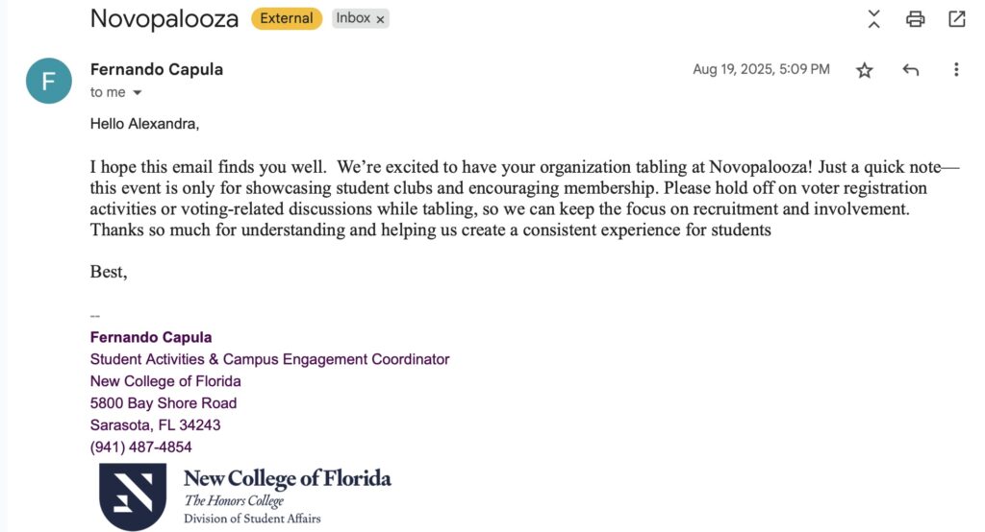Reply to Fernando using the arrow icon
Image resolution: width=985 pixels, height=532 pixels.
click(x=910, y=70)
